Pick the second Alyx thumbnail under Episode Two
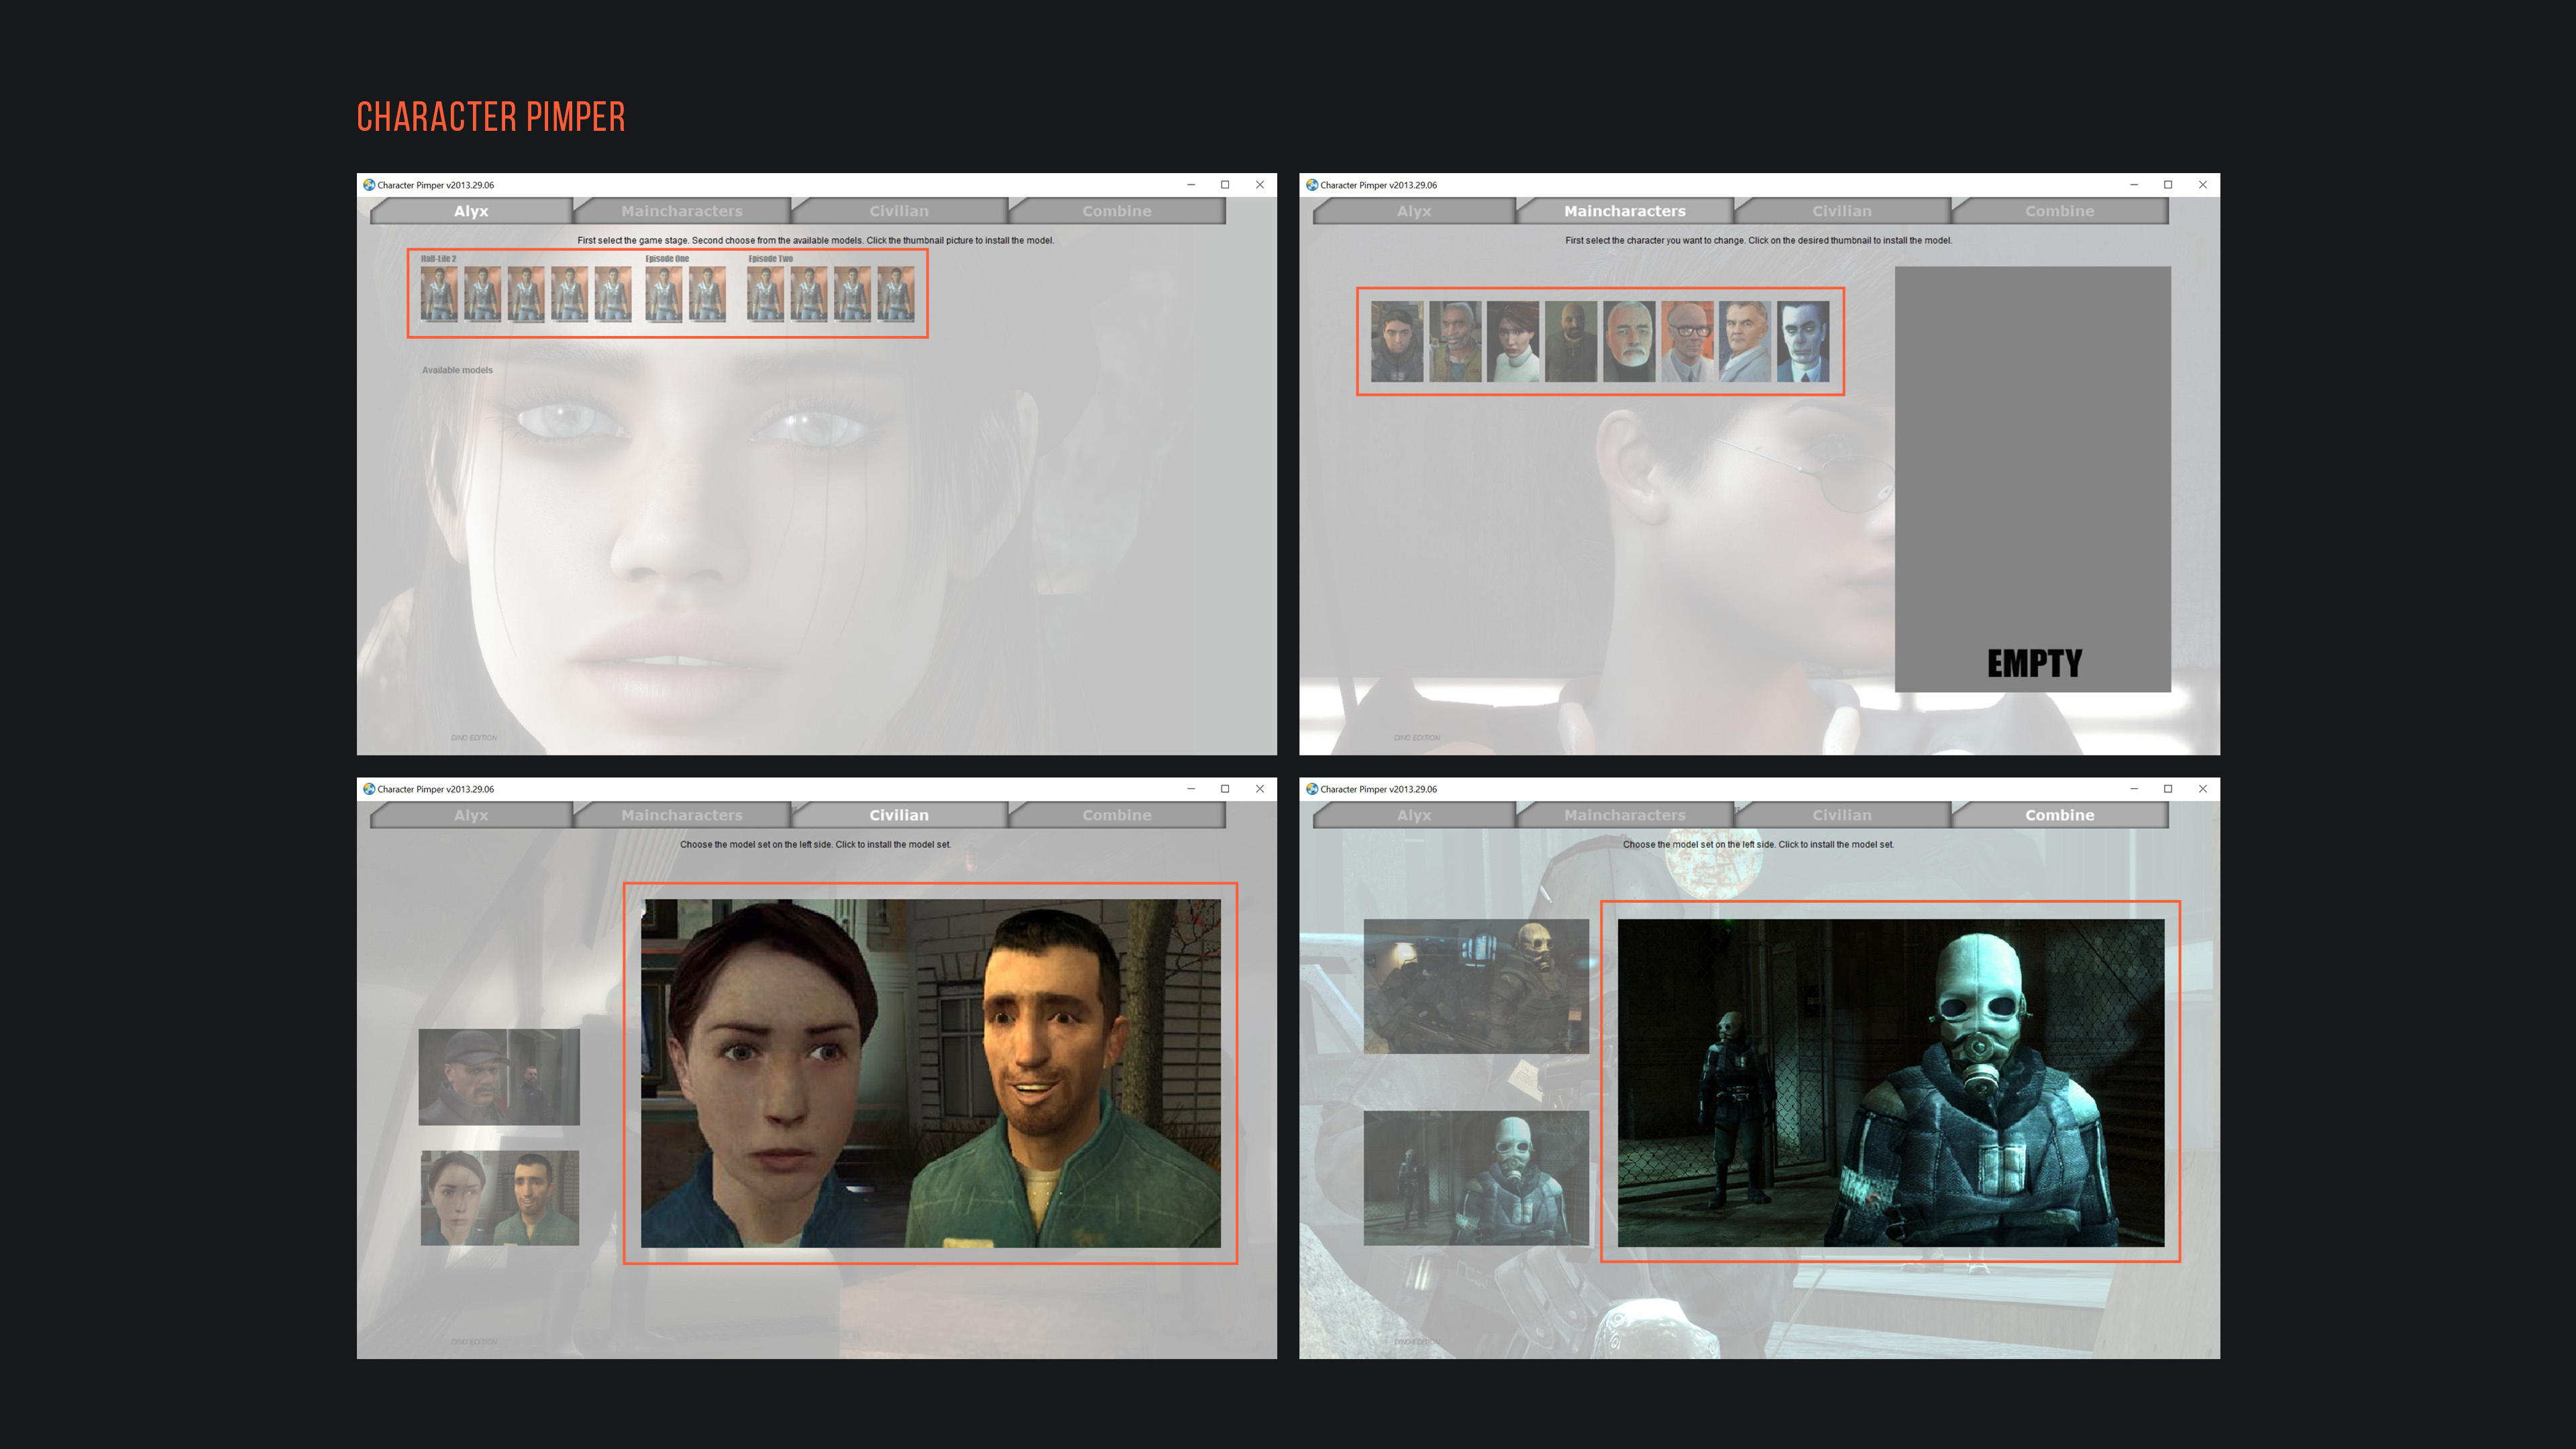 809,294
